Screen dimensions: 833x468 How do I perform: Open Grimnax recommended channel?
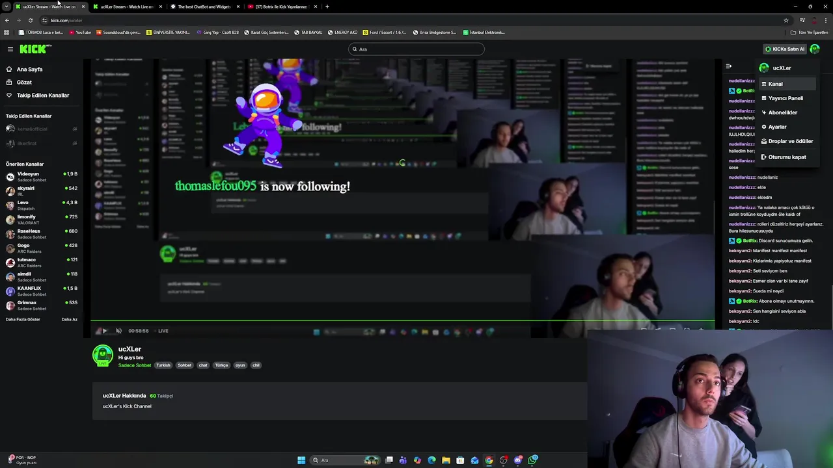click(41, 305)
